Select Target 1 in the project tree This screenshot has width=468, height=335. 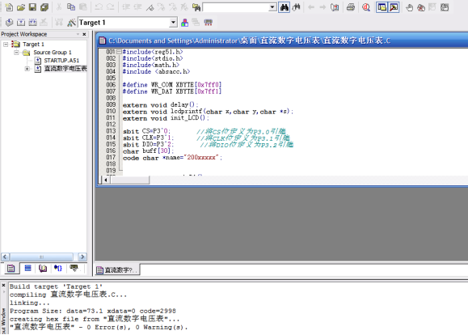pos(33,45)
